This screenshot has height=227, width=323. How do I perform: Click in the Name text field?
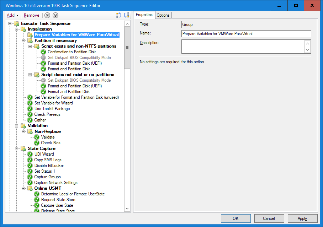pos(246,34)
